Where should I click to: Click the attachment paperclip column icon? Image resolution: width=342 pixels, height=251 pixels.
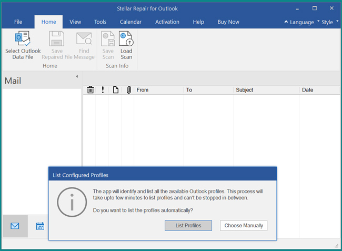coord(129,89)
